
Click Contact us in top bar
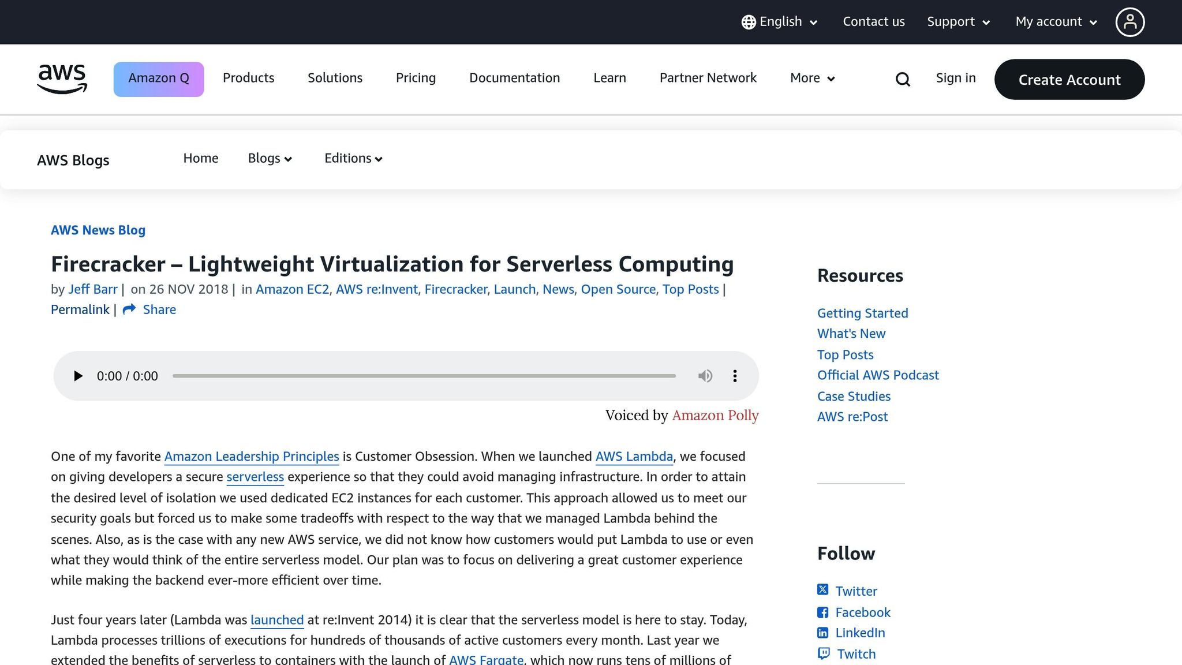[874, 22]
